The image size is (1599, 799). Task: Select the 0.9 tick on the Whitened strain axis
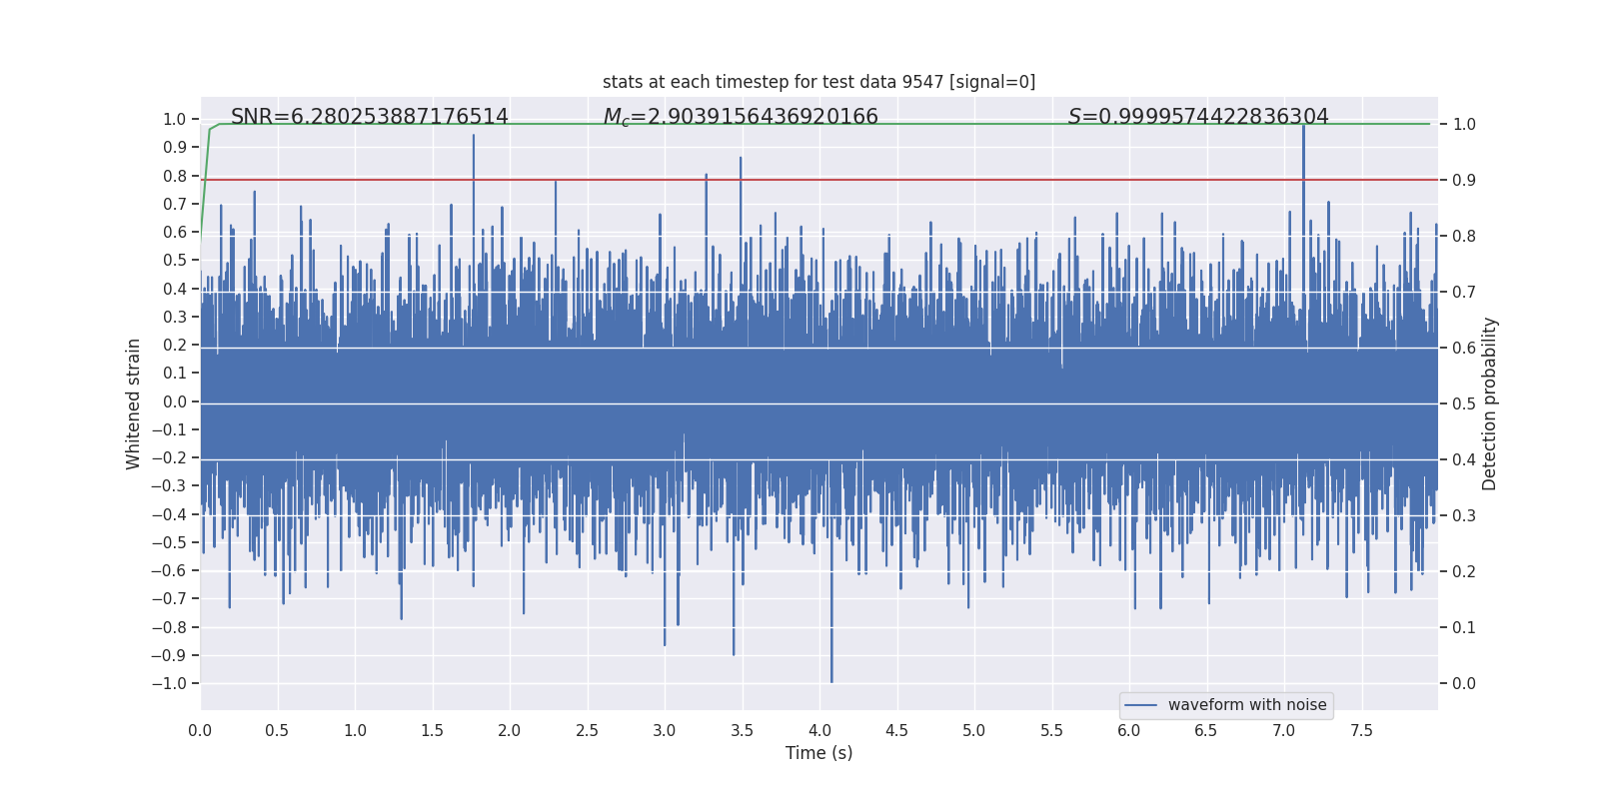[x=175, y=148]
